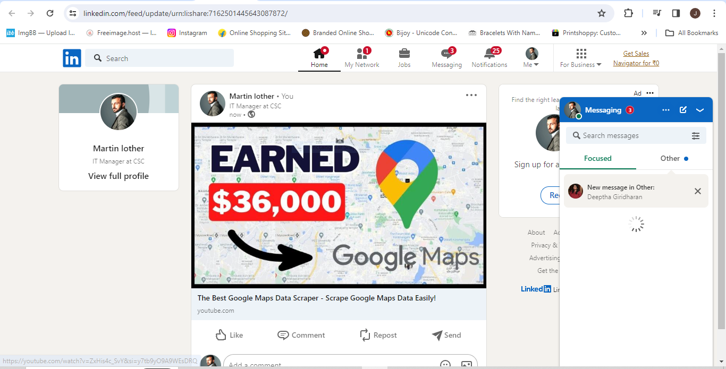This screenshot has height=369, width=726.
Task: Click the site information icon in address bar
Action: click(73, 13)
